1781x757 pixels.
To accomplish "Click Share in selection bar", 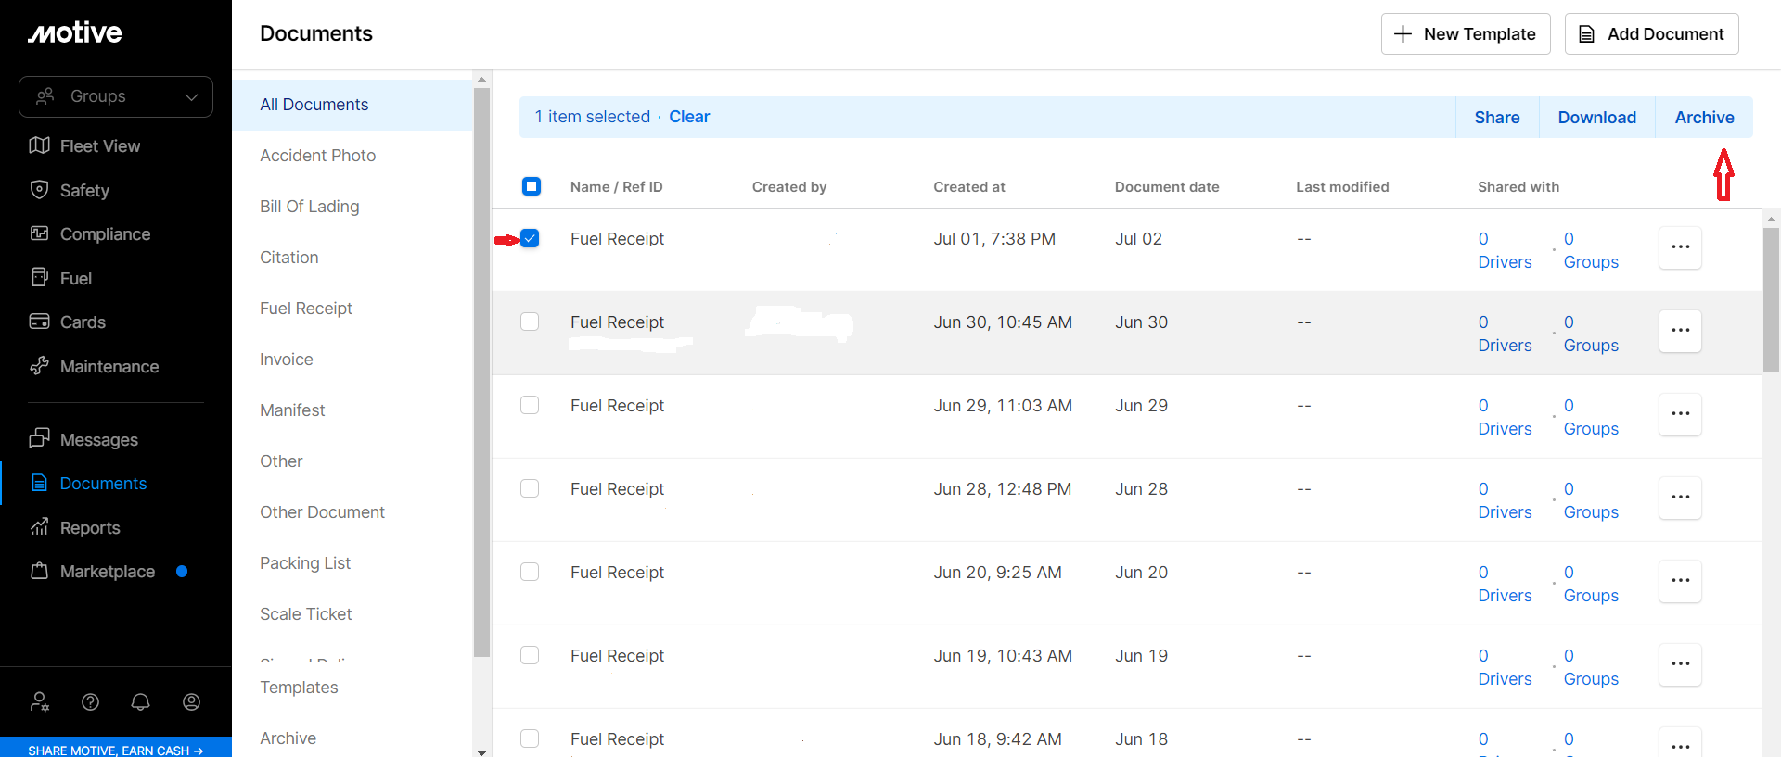I will point(1497,118).
